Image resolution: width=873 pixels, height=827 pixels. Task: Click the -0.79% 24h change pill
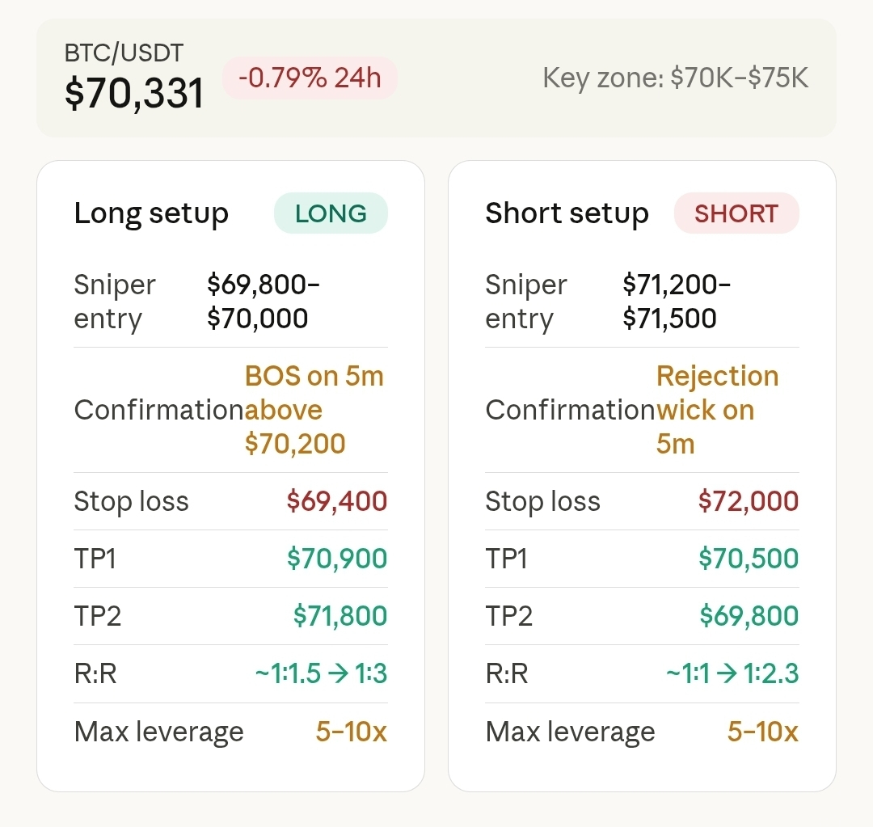[310, 78]
